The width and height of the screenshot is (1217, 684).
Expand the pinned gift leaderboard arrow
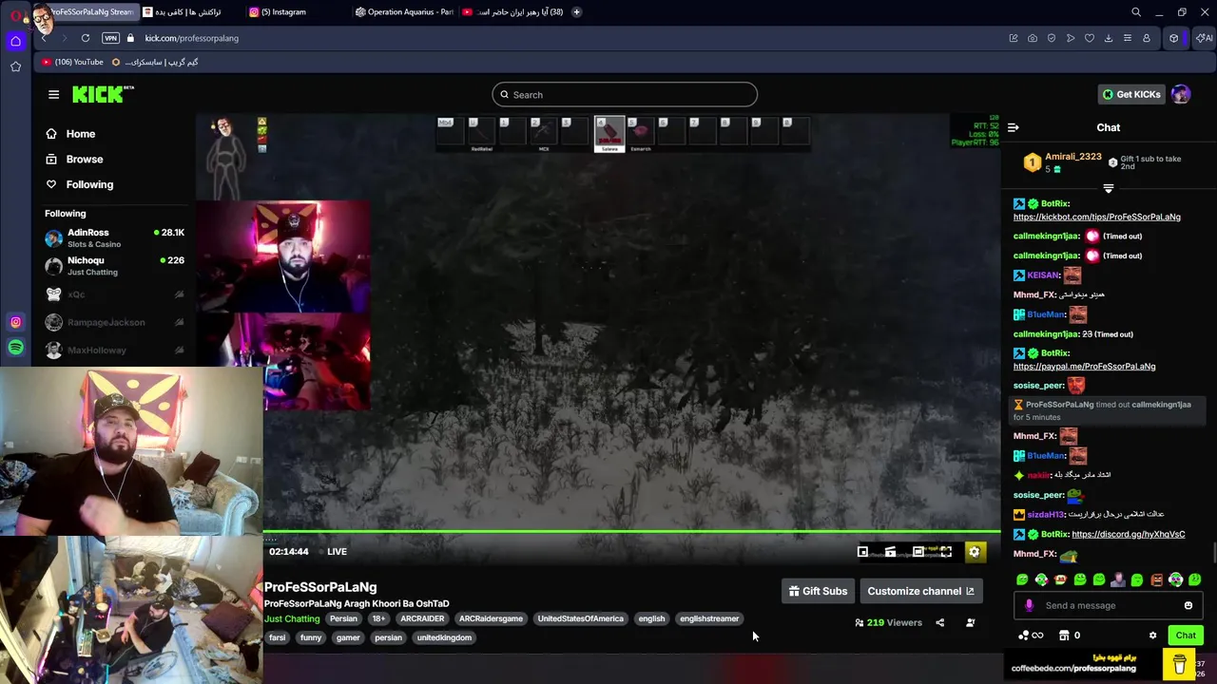tap(1108, 188)
